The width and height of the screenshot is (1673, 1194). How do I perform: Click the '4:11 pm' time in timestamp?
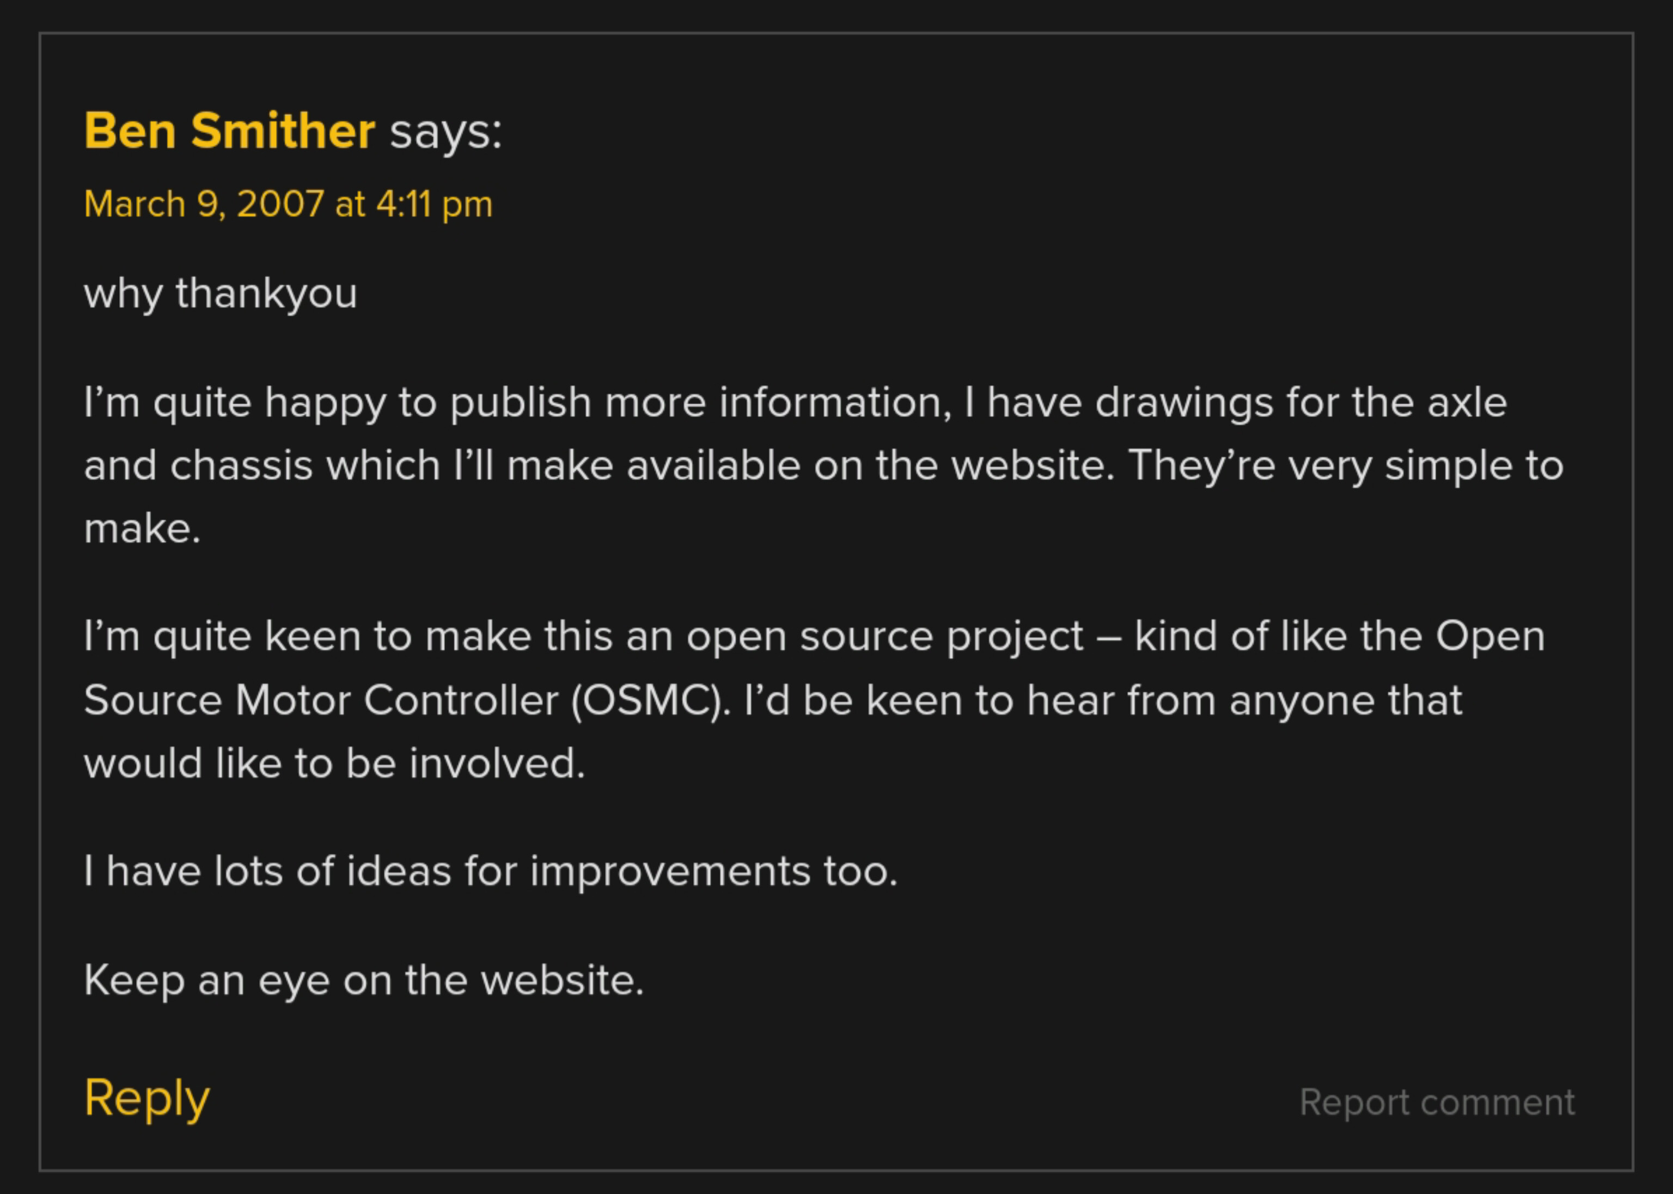(434, 205)
